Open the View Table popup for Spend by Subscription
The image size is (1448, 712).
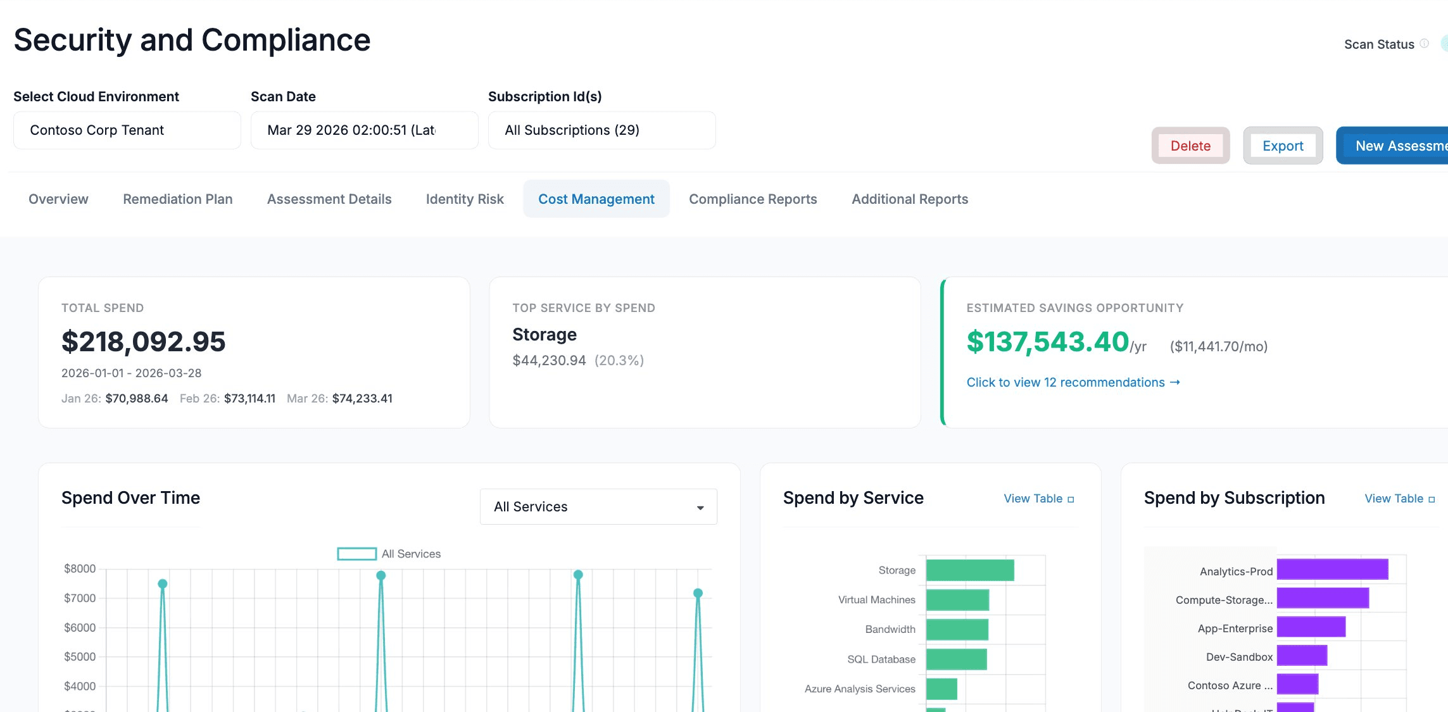[1399, 499]
